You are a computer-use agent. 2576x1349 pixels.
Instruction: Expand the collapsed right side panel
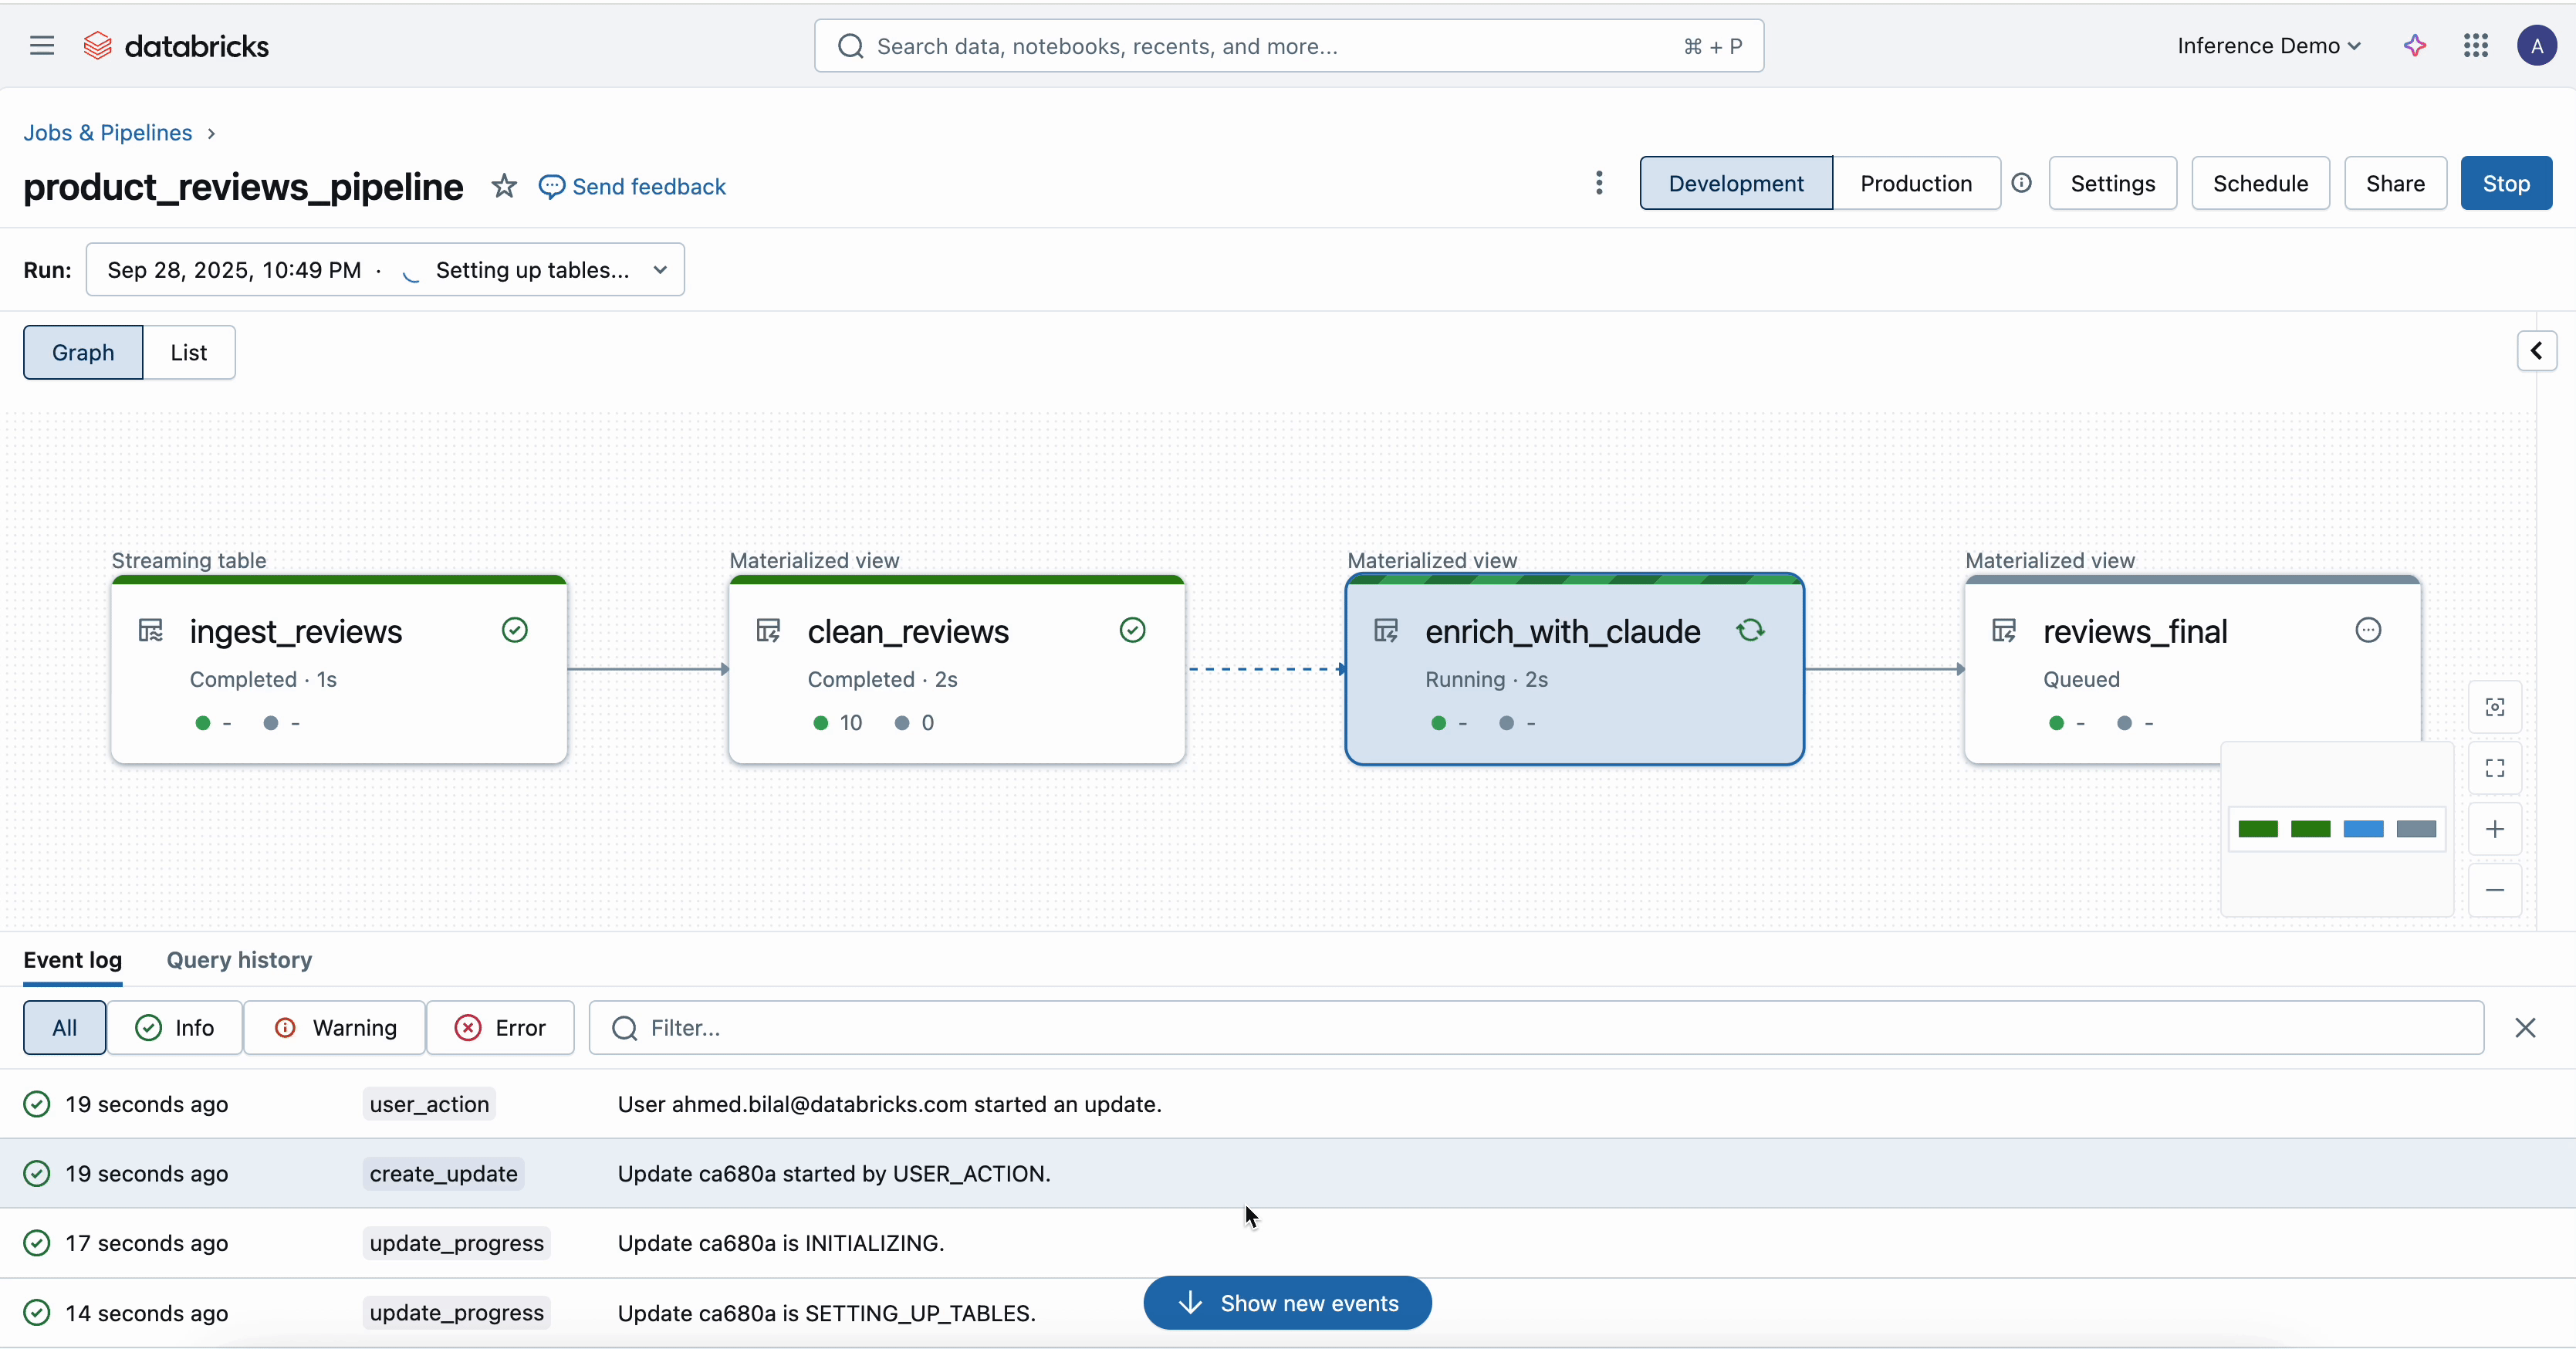click(x=2536, y=351)
